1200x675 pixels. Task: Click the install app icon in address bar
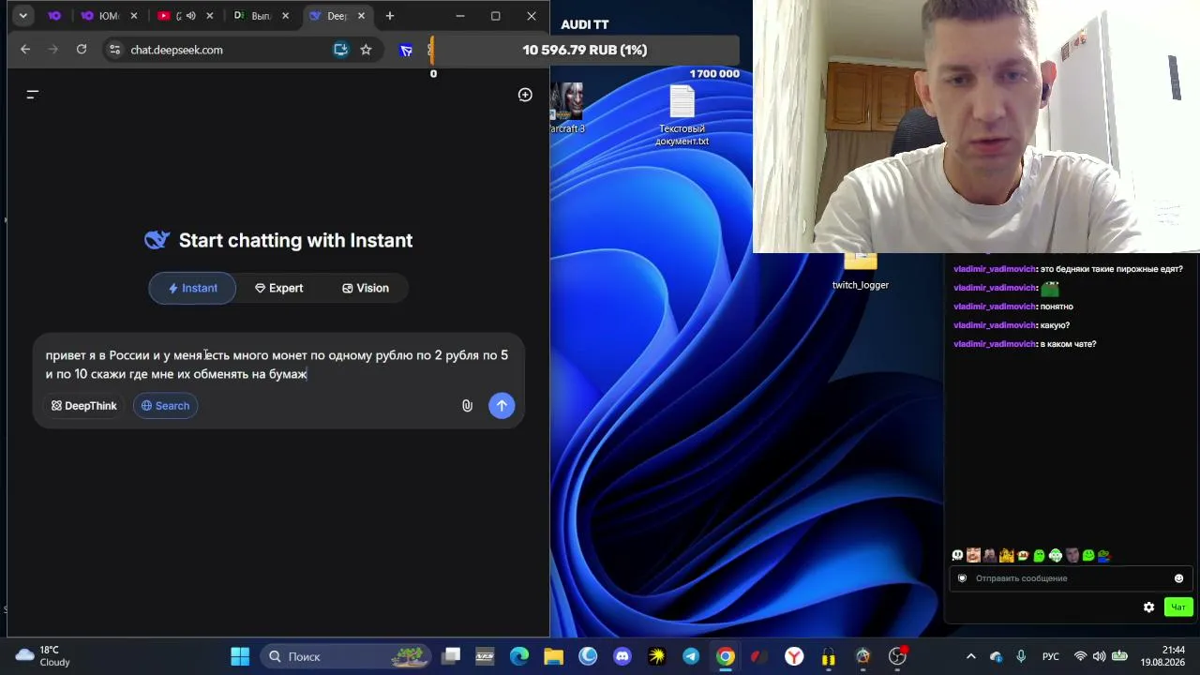340,50
